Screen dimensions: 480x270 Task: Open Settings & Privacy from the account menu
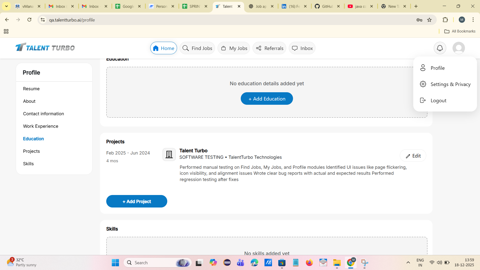coord(445,84)
